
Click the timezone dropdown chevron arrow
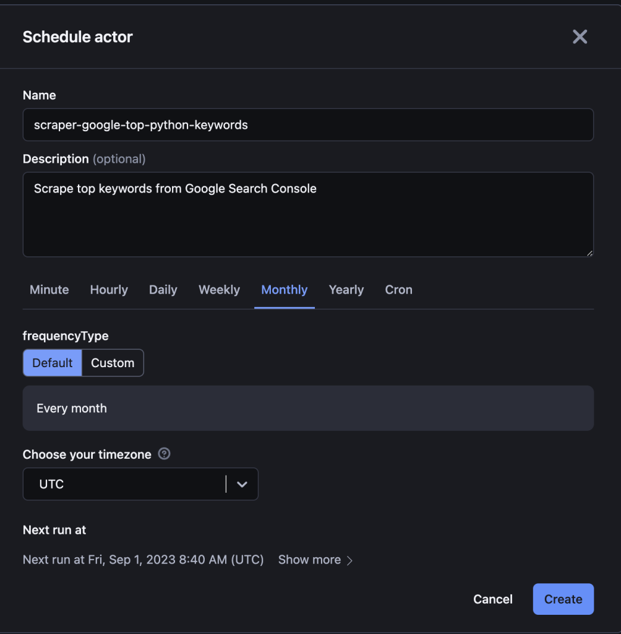click(242, 484)
